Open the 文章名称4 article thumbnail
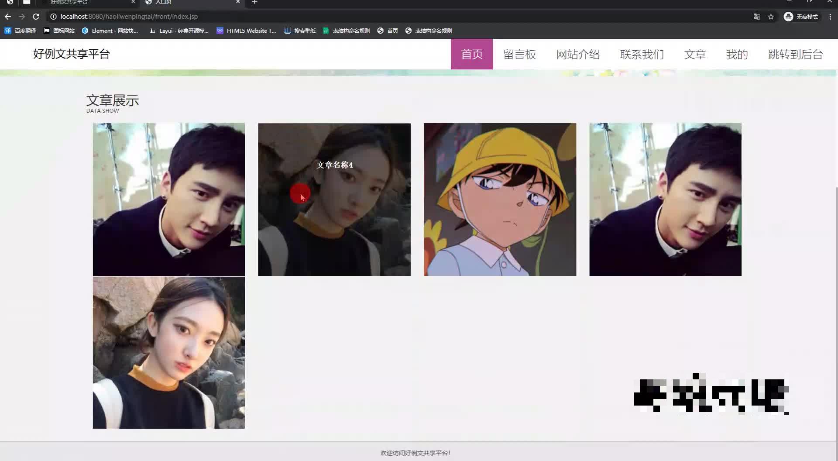This screenshot has width=838, height=461. pos(334,200)
